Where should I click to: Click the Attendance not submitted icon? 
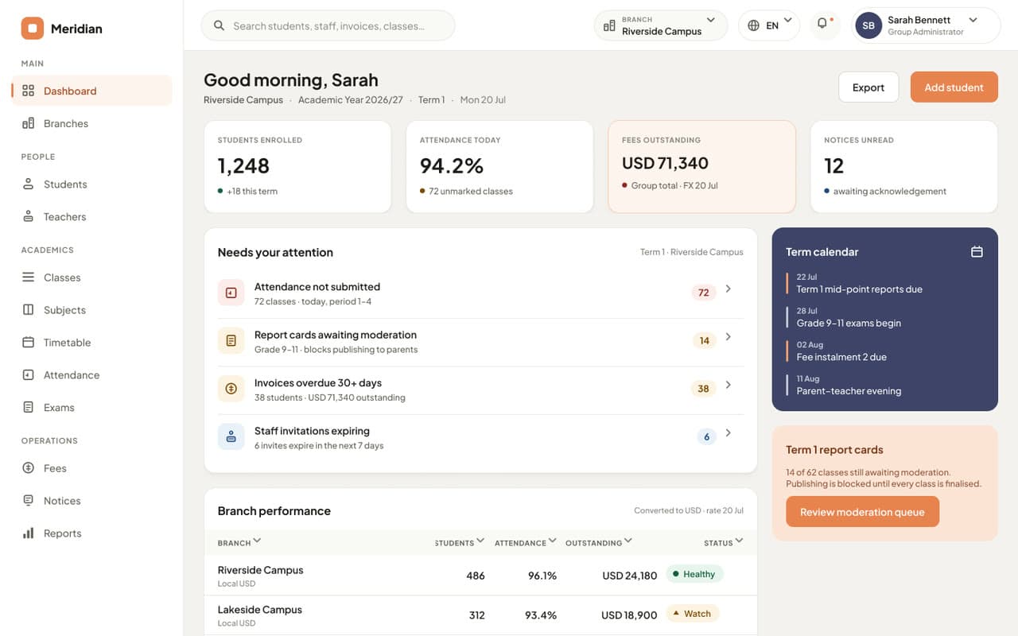(x=231, y=293)
